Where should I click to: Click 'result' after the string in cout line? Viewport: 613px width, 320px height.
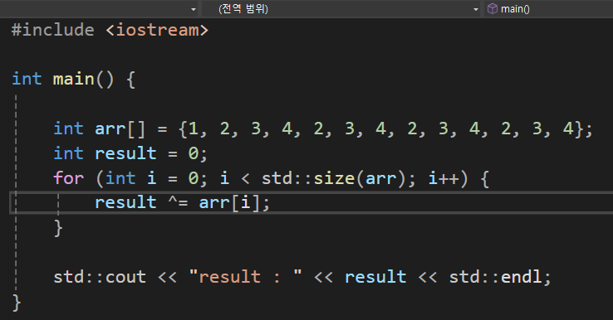(375, 277)
